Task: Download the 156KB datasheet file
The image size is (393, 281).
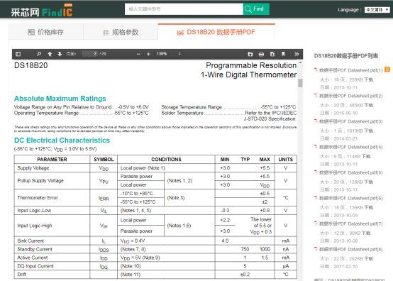Action: (368, 207)
